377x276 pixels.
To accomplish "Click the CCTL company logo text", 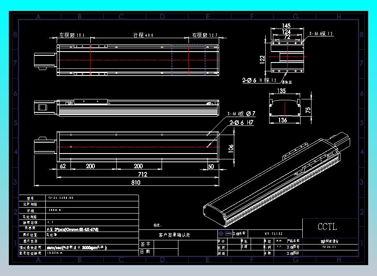I will click(x=327, y=227).
